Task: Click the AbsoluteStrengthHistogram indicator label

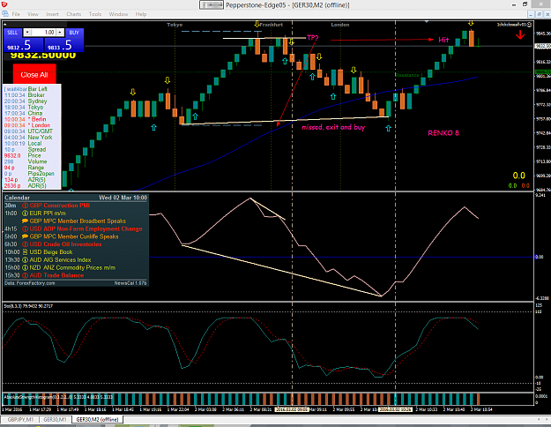Action: tap(58, 397)
